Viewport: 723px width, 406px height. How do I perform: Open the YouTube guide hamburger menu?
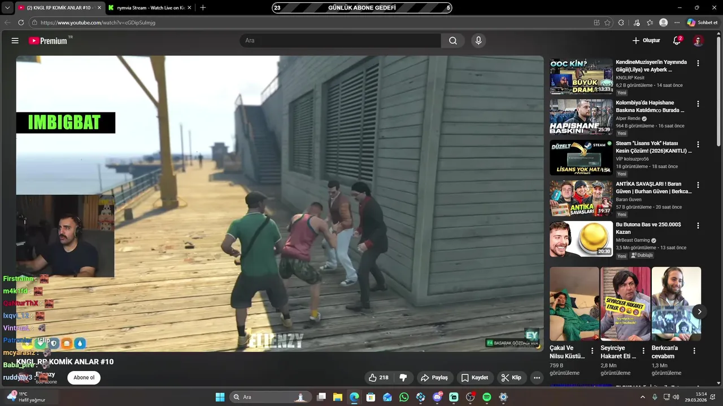coord(15,41)
